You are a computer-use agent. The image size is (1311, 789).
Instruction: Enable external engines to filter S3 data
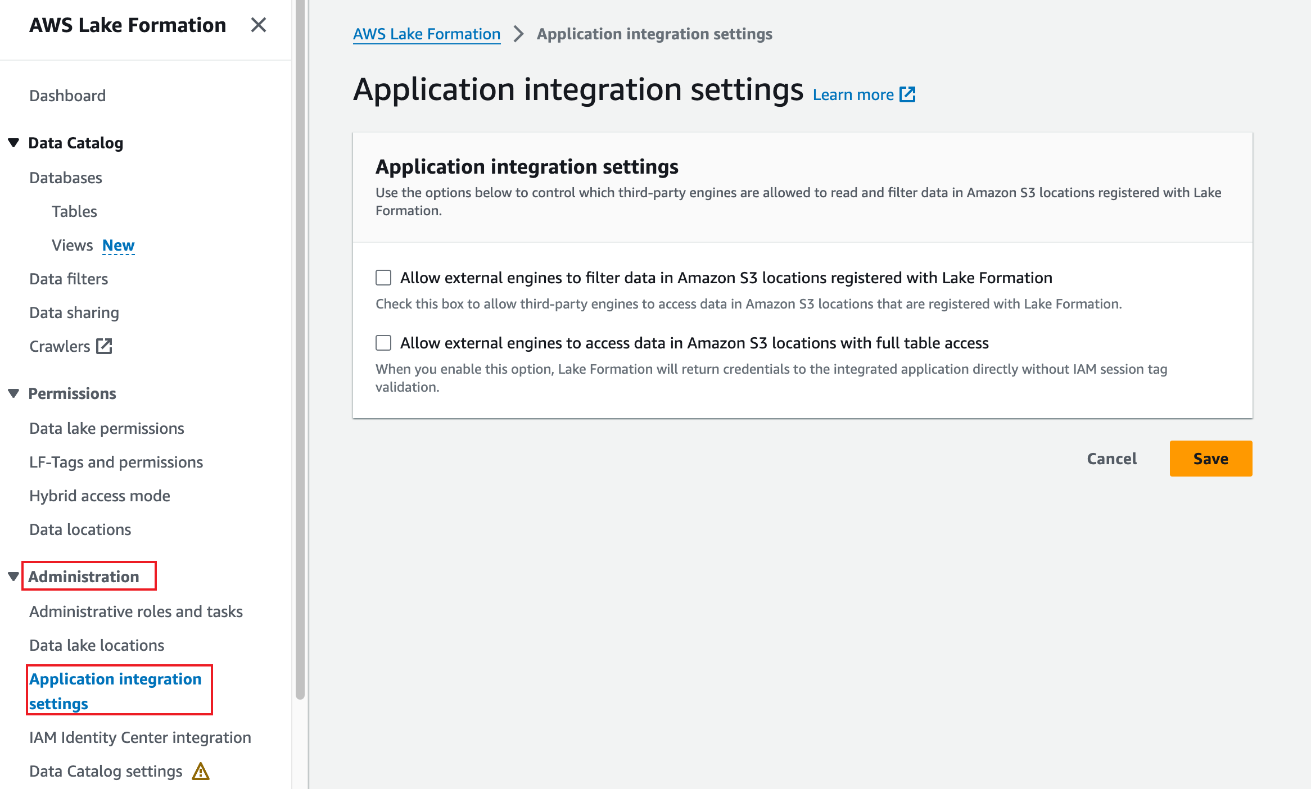click(x=383, y=278)
